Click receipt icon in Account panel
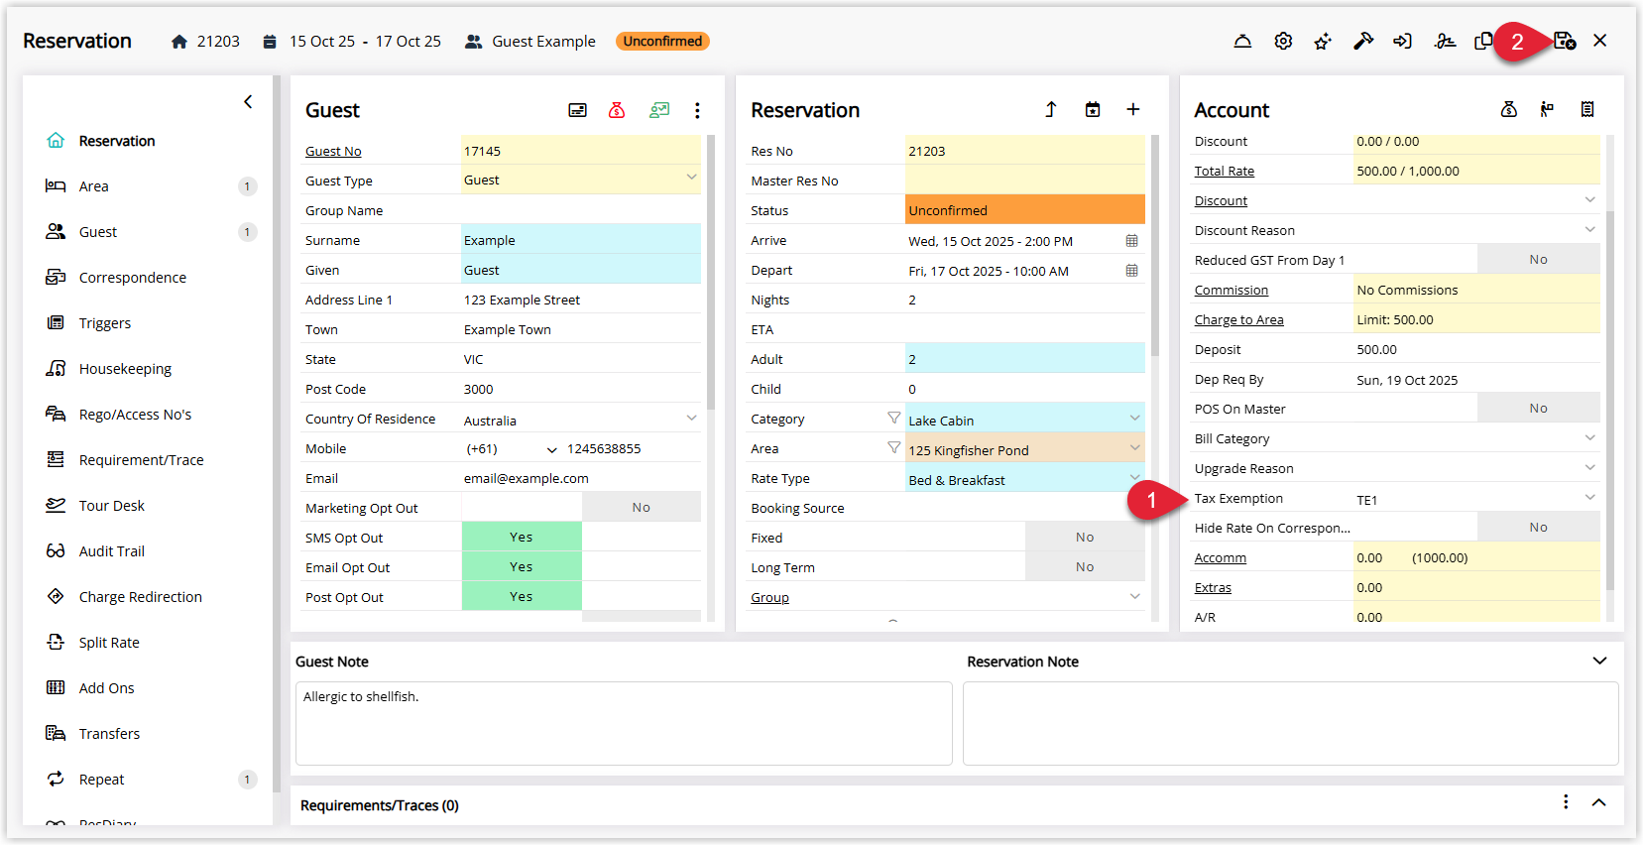Screen dimensions: 1644x846 [x=1587, y=109]
